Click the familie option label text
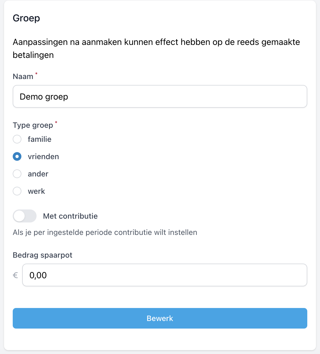The width and height of the screenshot is (320, 354). [40, 139]
